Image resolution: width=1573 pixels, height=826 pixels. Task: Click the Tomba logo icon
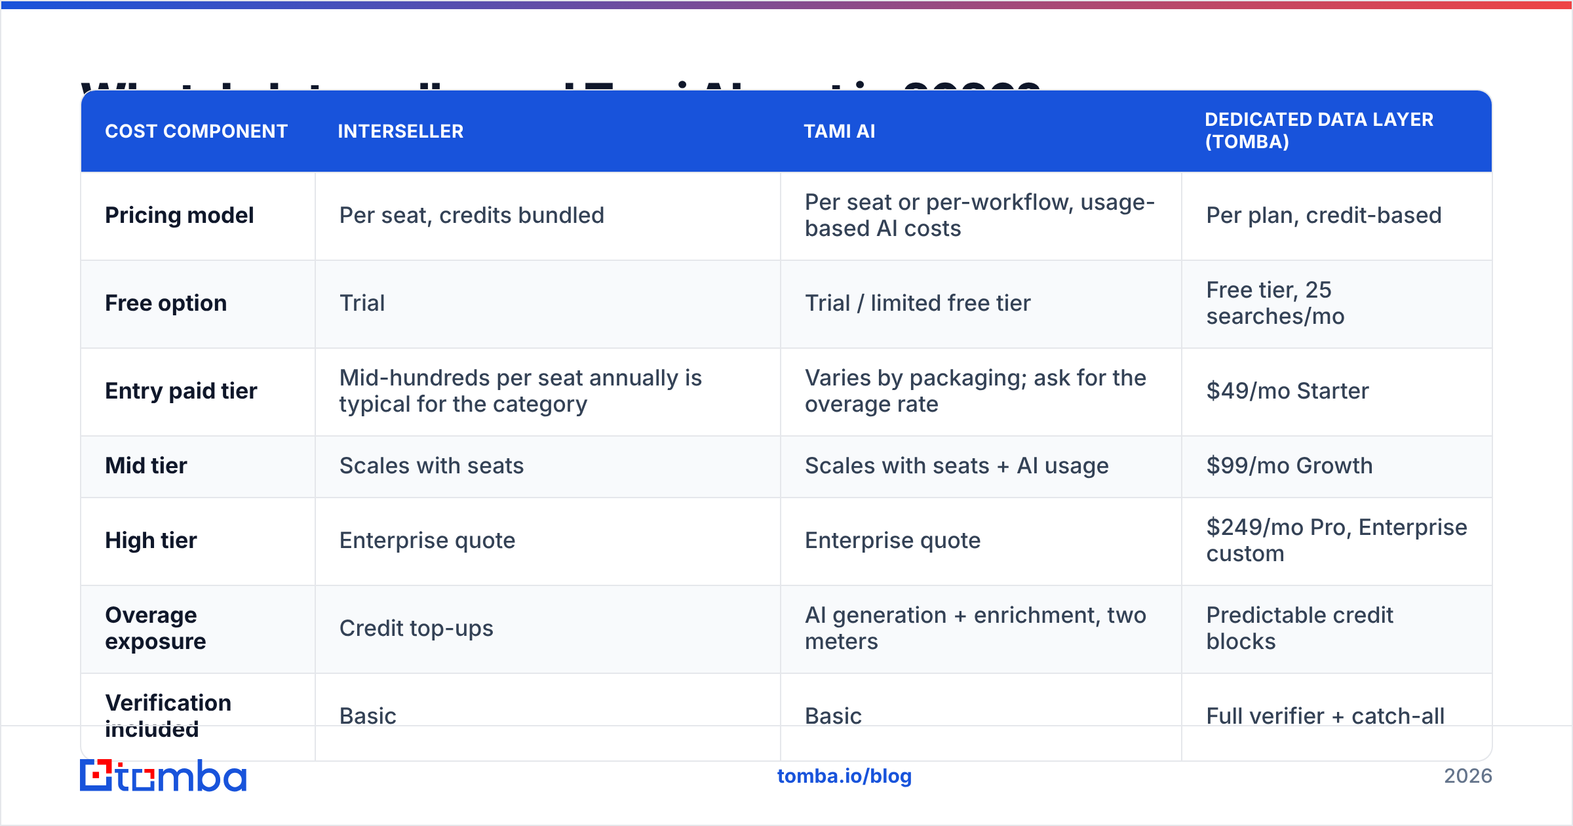click(96, 776)
